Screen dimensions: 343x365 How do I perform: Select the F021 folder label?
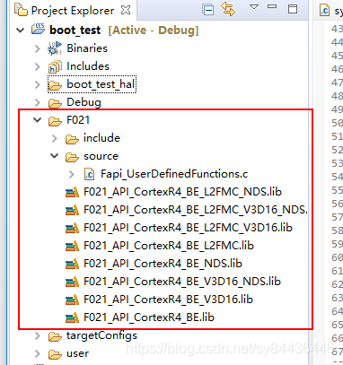(78, 120)
